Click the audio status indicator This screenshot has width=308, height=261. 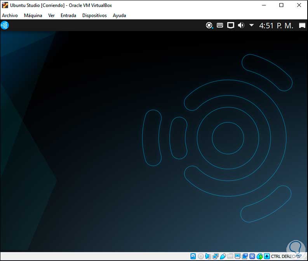click(x=208, y=256)
